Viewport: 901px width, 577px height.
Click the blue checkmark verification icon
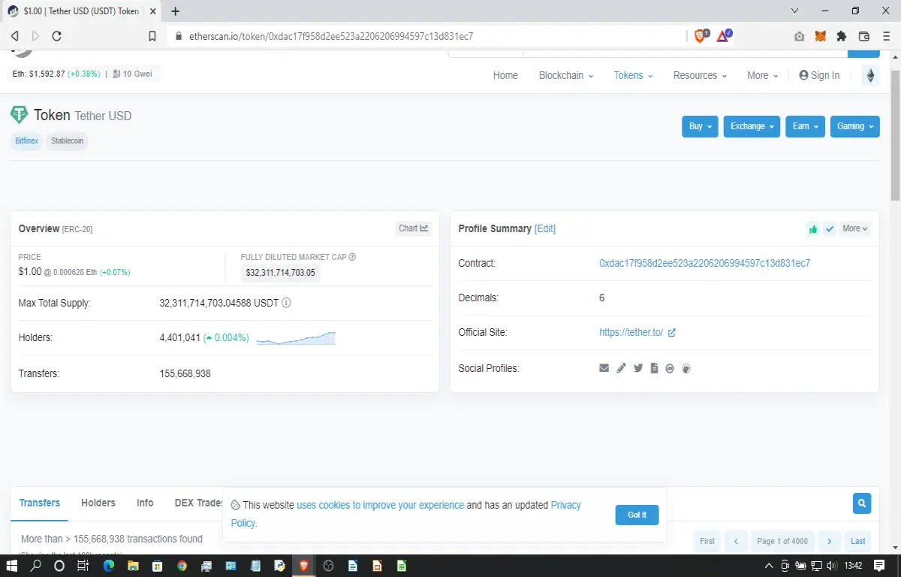click(x=829, y=229)
